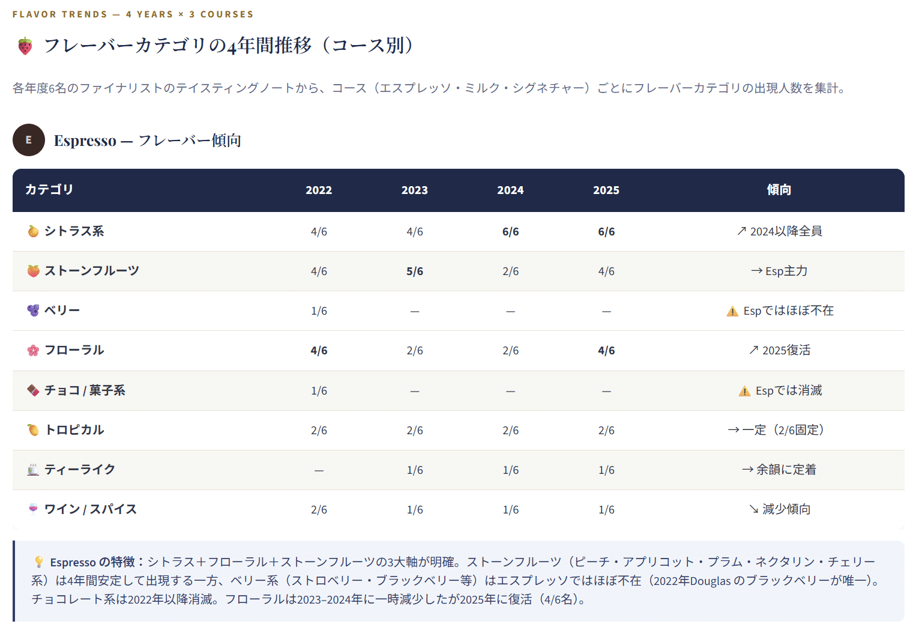Click the warning icon next to Espではほぼ不在
This screenshot has height=630, width=916.
click(732, 311)
